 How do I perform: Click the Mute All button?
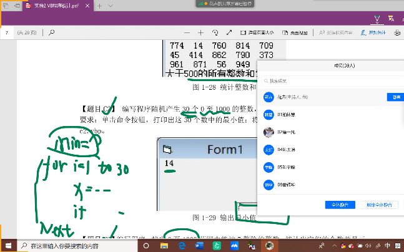coord(340,205)
